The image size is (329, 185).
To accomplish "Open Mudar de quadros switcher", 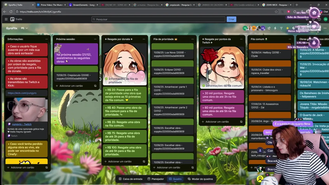I will pyautogui.click(x=200, y=179).
